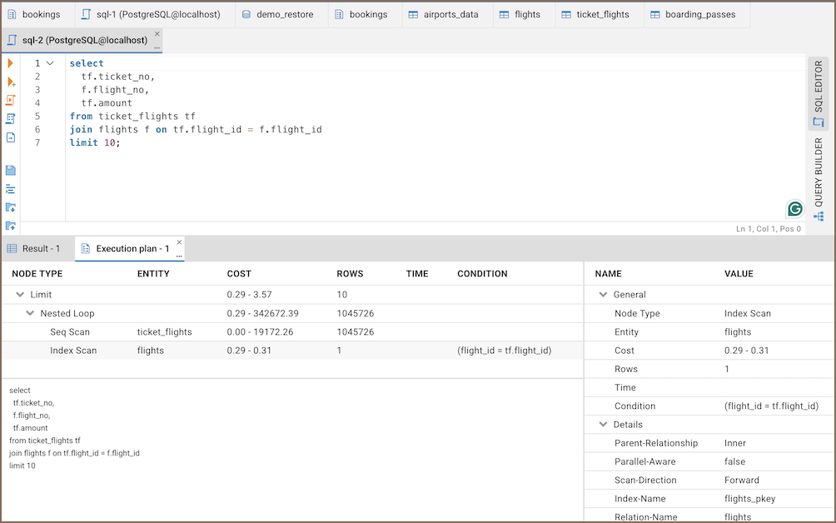Click the save script icon
This screenshot has width=836, height=523.
pyautogui.click(x=11, y=170)
